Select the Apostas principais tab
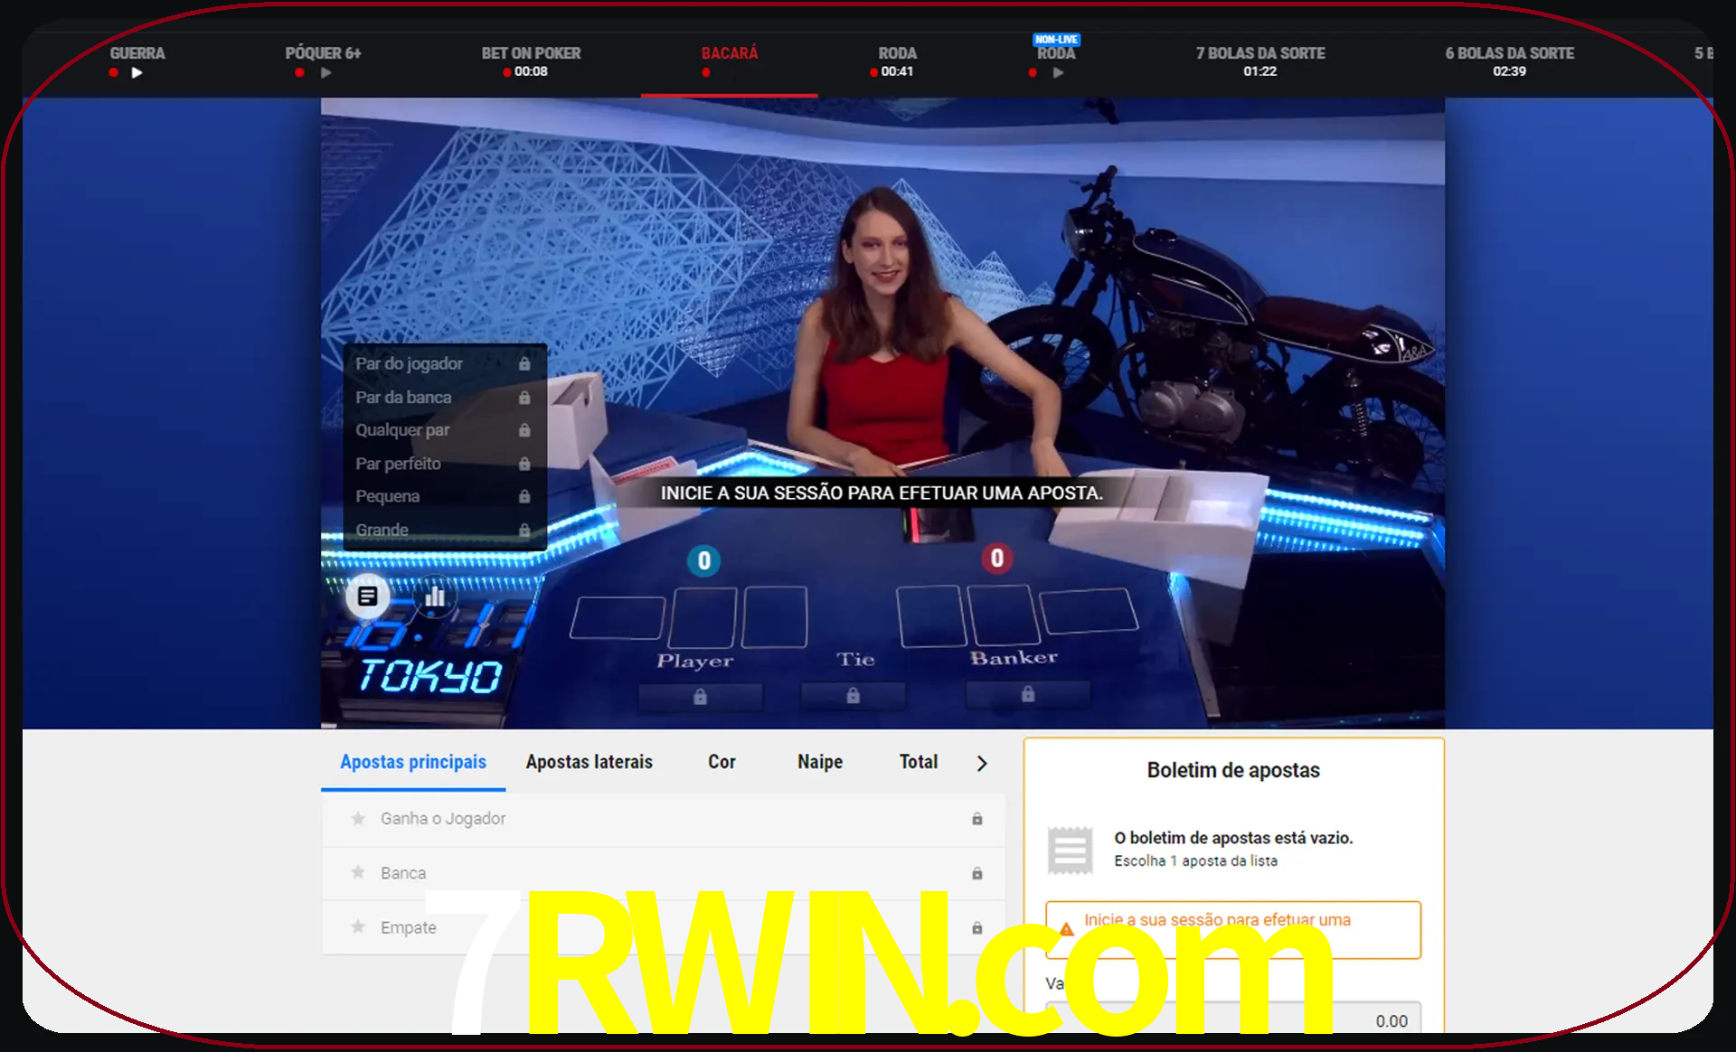Screen dimensions: 1736x1052 pos(413,762)
